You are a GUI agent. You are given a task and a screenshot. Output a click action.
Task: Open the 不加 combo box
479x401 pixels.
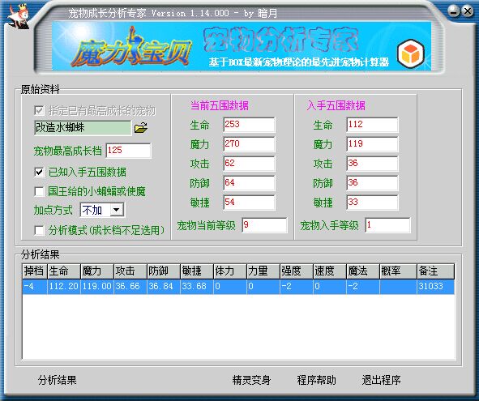click(102, 210)
